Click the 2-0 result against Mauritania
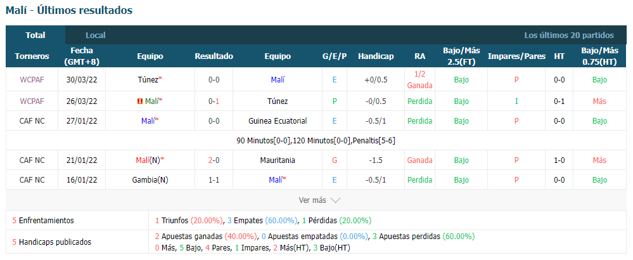Image resolution: width=633 pixels, height=260 pixels. click(214, 160)
